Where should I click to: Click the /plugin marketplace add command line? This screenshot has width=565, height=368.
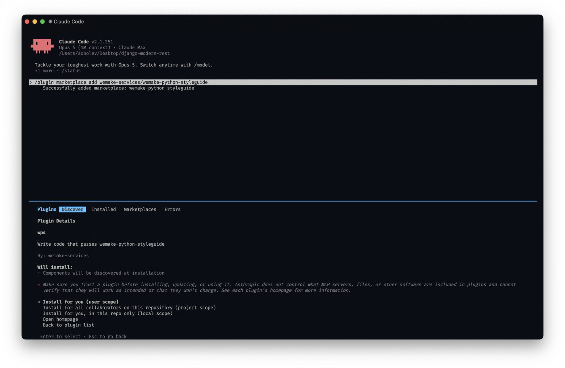point(283,82)
